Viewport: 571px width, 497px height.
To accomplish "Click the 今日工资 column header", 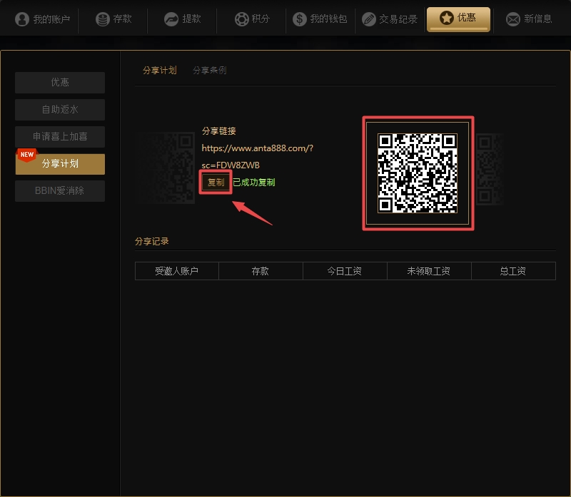I will coord(345,271).
